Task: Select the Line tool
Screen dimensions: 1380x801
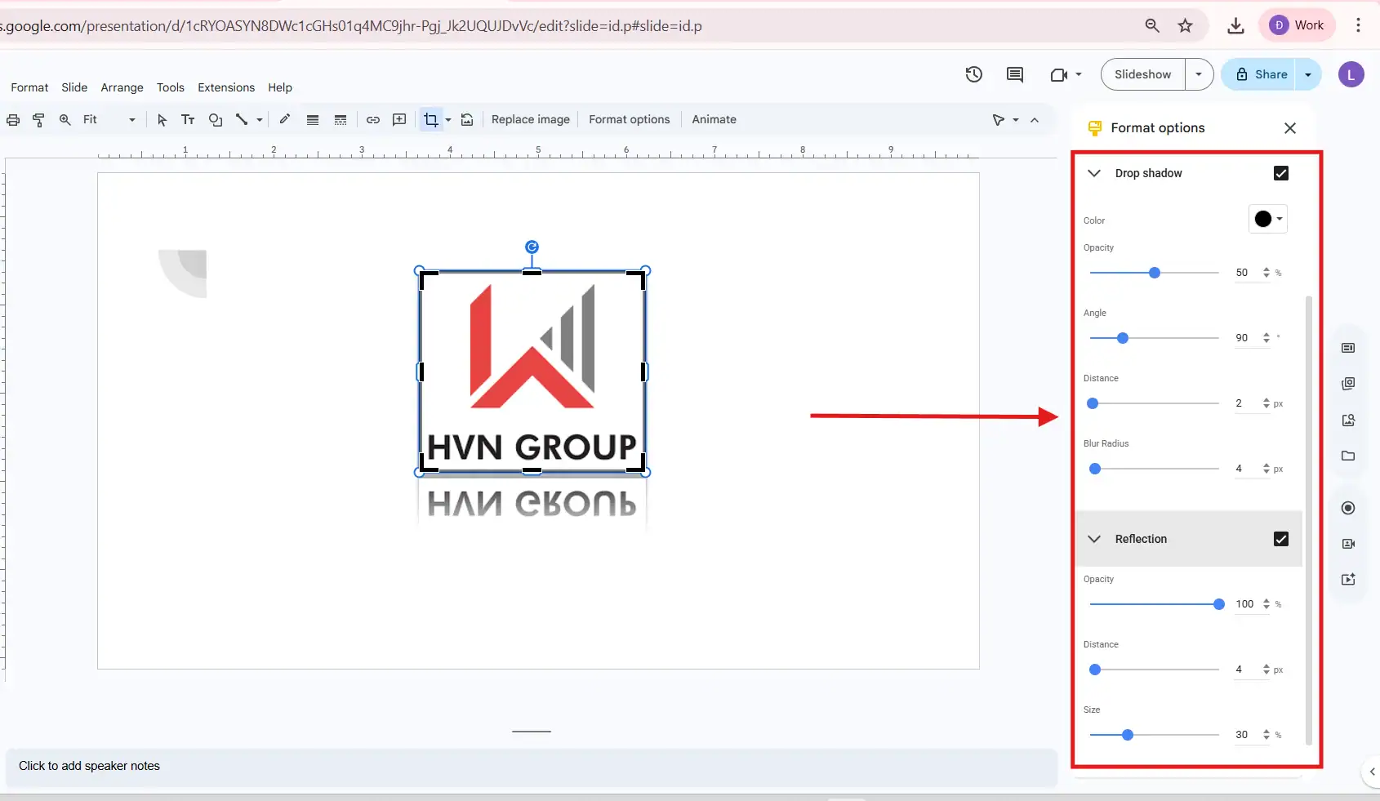Action: [242, 120]
